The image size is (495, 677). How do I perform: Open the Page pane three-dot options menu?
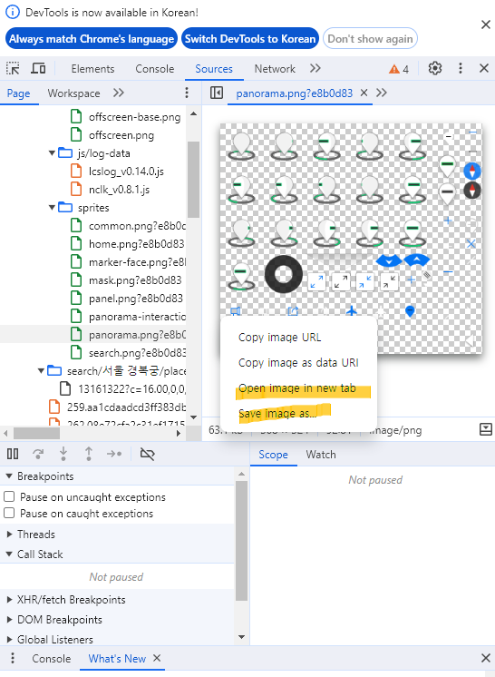click(187, 93)
